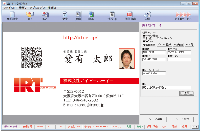
Task: Select the 文字 text tool
Action: [65, 15]
